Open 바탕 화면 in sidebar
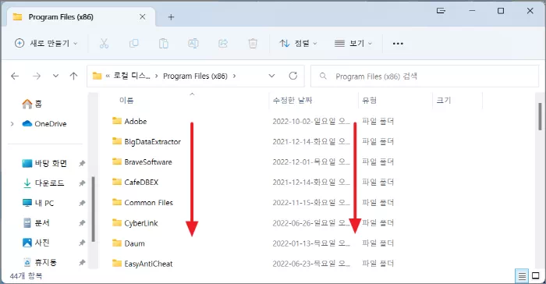Image resolution: width=546 pixels, height=284 pixels. pyautogui.click(x=51, y=163)
